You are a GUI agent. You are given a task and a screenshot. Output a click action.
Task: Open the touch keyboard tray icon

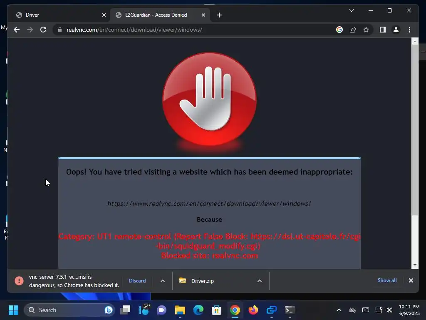tap(365, 310)
